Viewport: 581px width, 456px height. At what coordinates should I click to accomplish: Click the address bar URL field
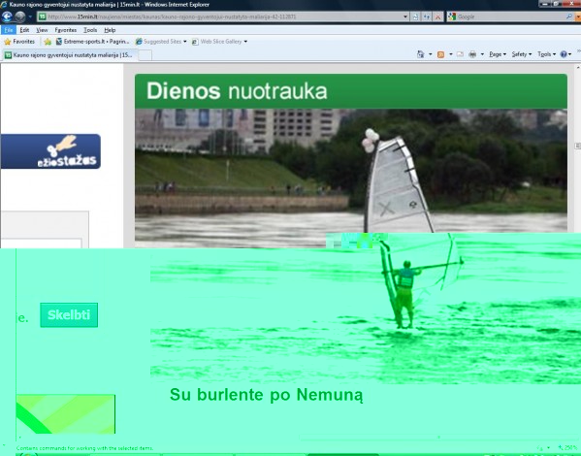[221, 16]
